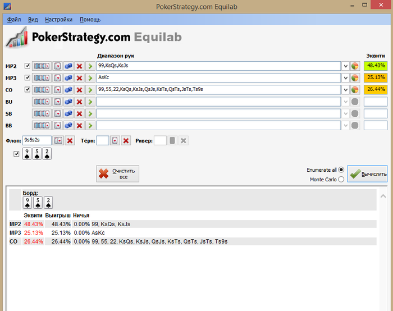Image resolution: width=393 pixels, height=311 pixels.
Task: Show MP3 range pie chart
Action: pos(355,78)
